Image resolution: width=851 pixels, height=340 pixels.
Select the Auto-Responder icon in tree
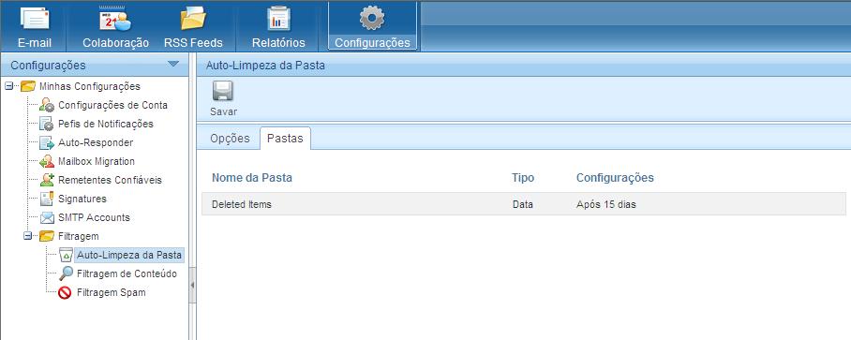tap(47, 142)
